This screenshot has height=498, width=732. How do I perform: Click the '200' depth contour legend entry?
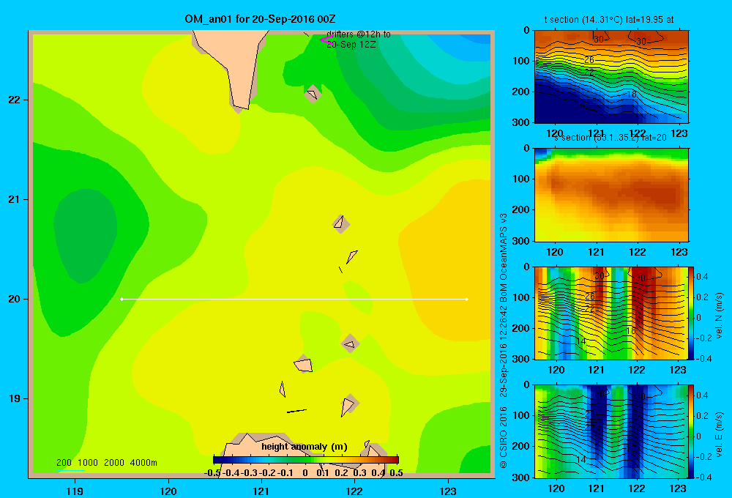tap(64, 463)
